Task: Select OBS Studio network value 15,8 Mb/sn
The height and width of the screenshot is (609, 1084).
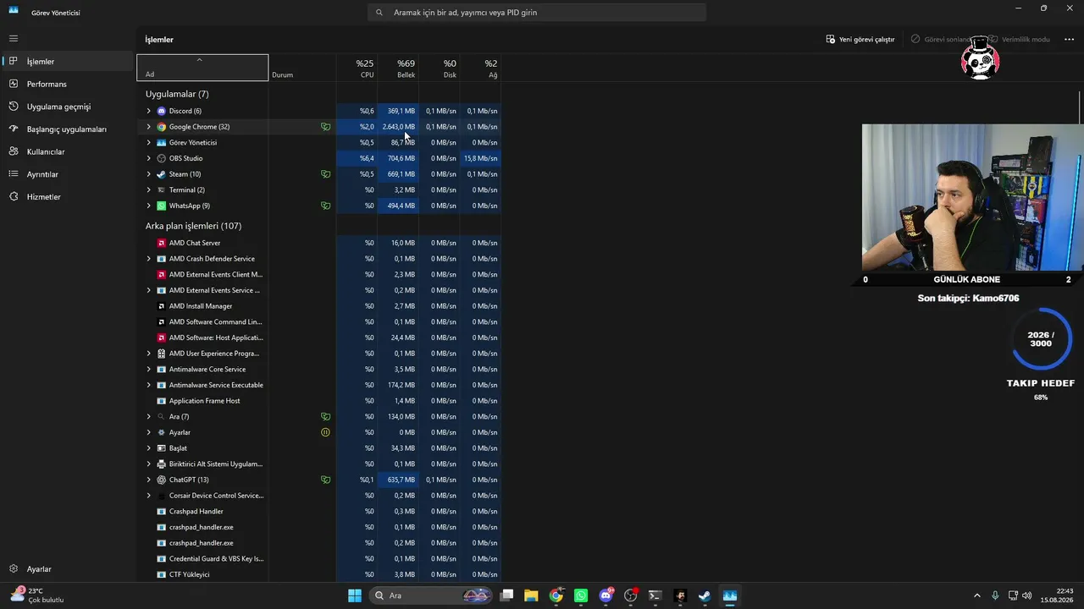Action: [x=481, y=158]
